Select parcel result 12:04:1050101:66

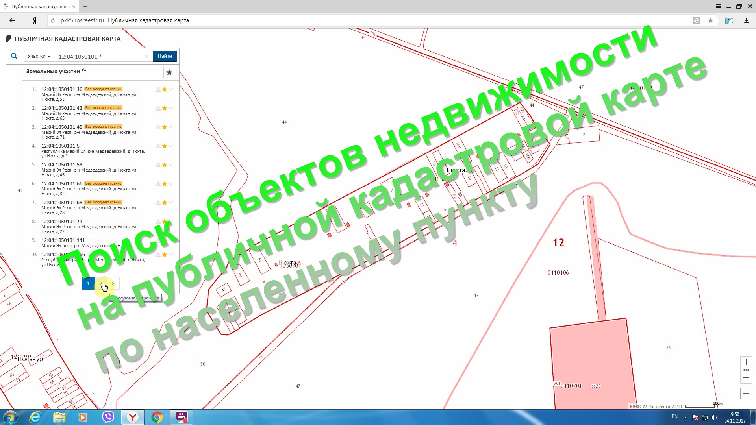pyautogui.click(x=62, y=184)
